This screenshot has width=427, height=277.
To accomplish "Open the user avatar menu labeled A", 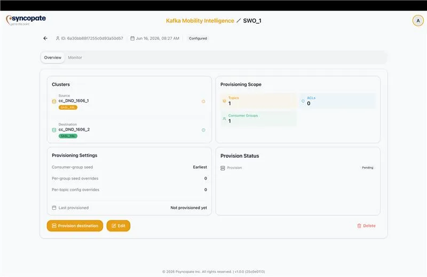I will coord(418,21).
